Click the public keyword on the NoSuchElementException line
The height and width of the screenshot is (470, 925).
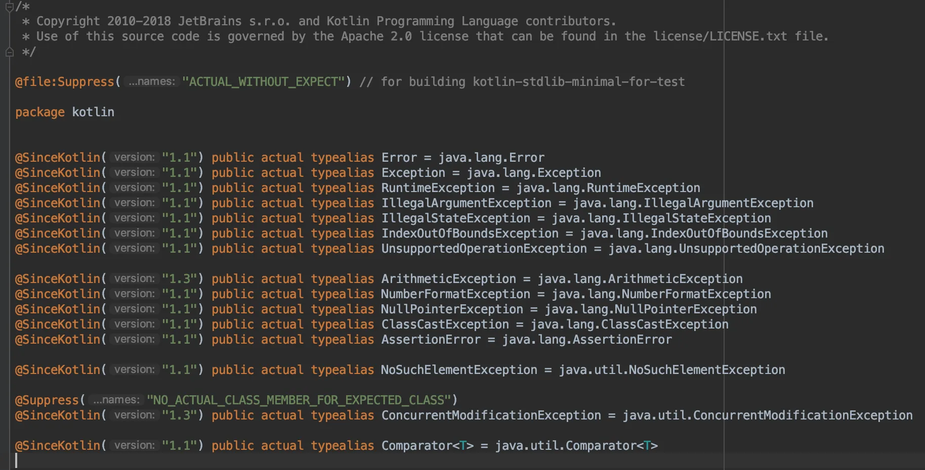pyautogui.click(x=233, y=370)
